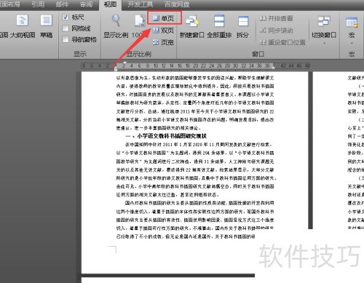Screen dimensions: 364x283
Task: Click 并排查看 view side by side
Action: [276, 18]
